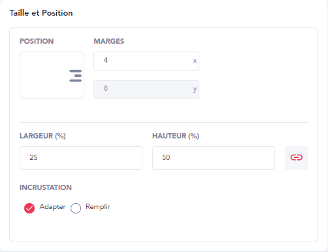328x252 pixels.
Task: Click the Taille et Position heading
Action: (41, 13)
